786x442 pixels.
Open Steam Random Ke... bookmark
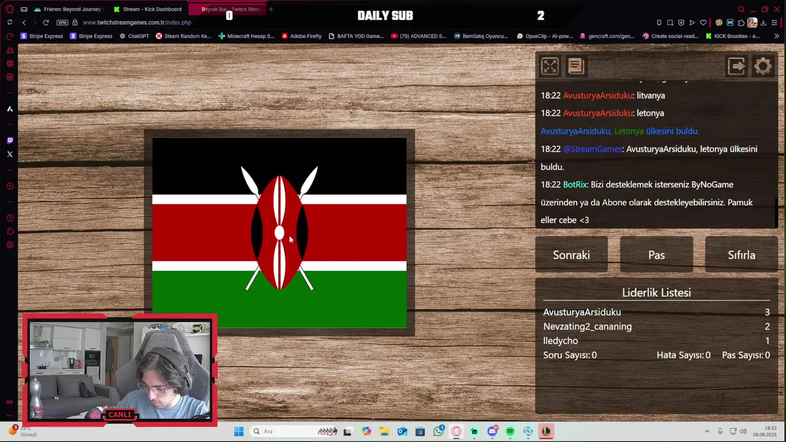pos(184,36)
